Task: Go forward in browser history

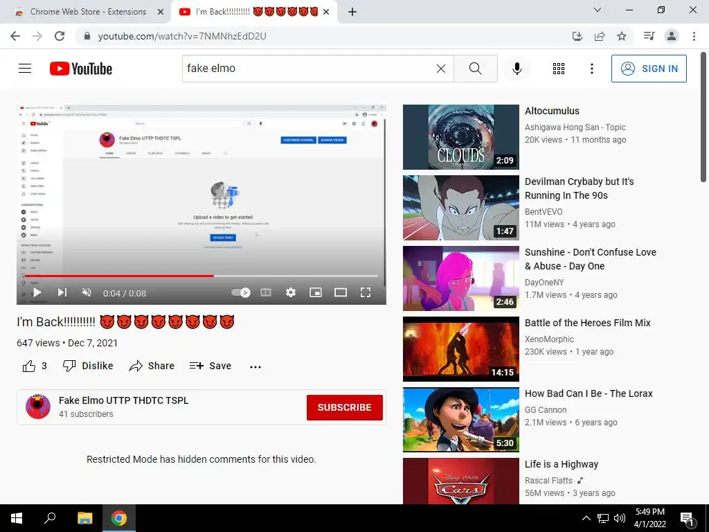Action: (x=37, y=36)
